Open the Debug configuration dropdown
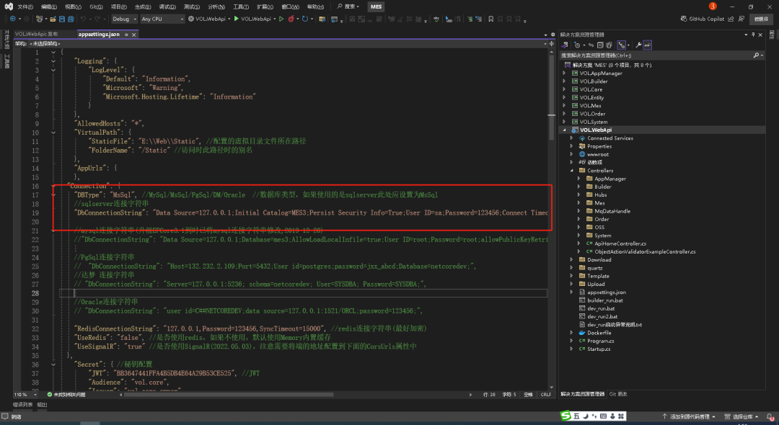This screenshot has width=779, height=425. click(124, 19)
